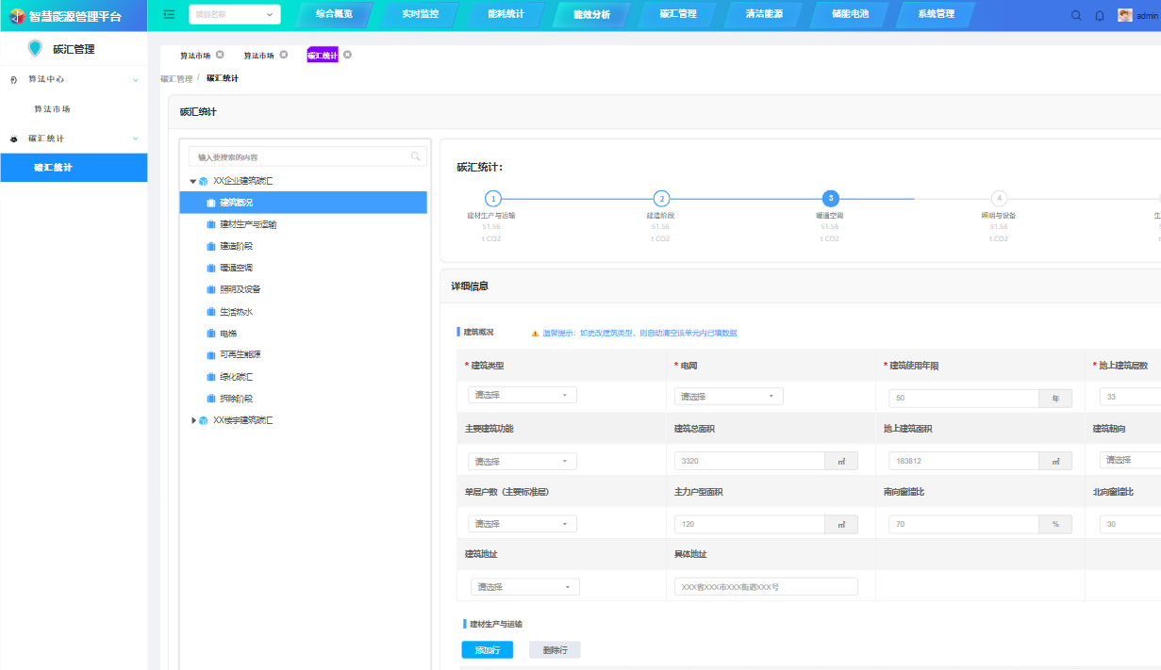This screenshot has width=1161, height=670.
Task: Open the 清洁能源 top navigation tab
Action: coord(764,14)
